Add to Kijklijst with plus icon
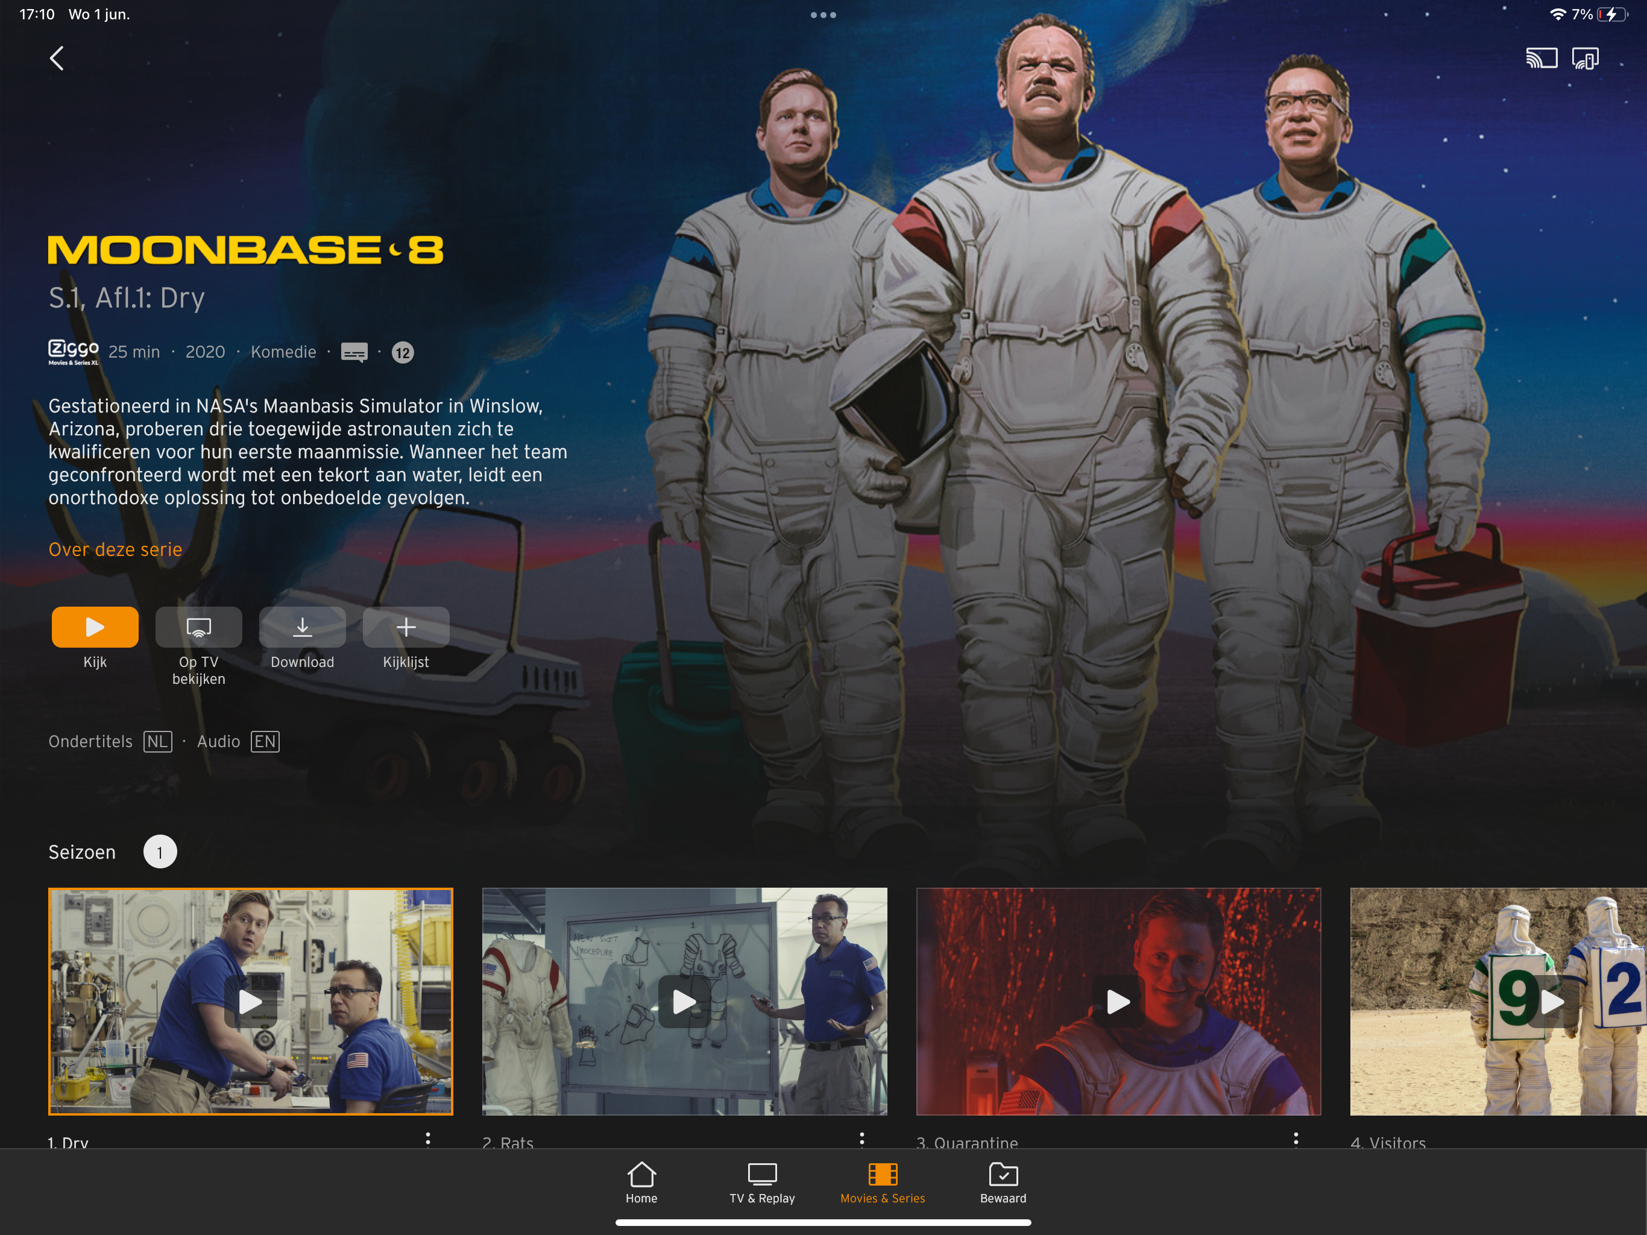1647x1235 pixels. [406, 627]
